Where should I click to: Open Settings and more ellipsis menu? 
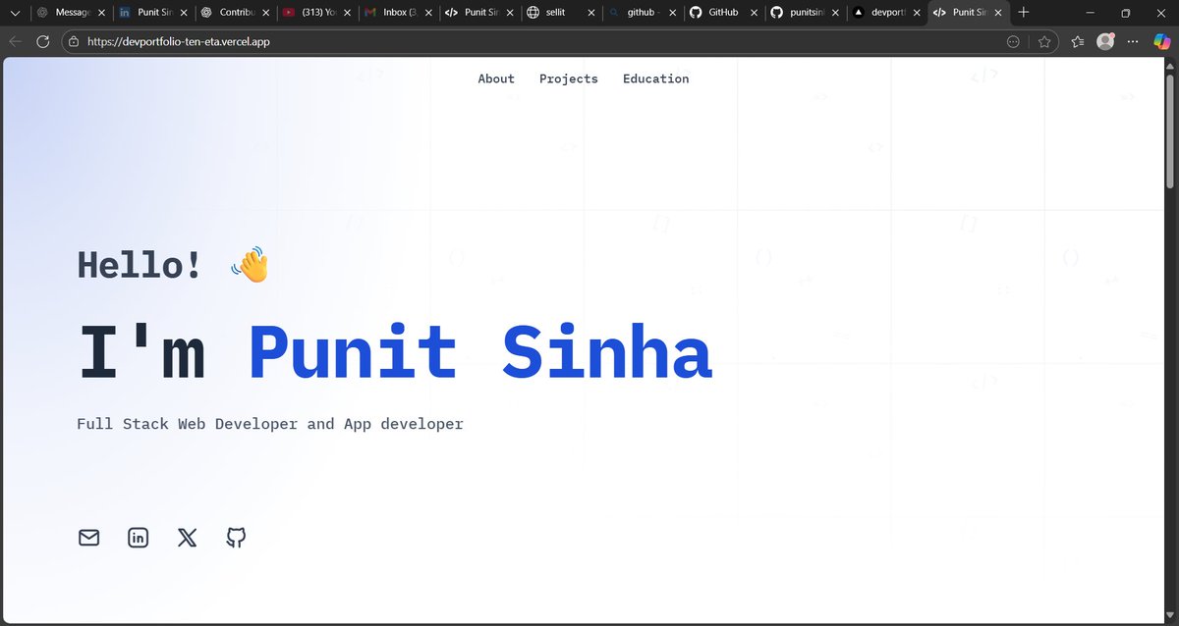click(x=1133, y=41)
